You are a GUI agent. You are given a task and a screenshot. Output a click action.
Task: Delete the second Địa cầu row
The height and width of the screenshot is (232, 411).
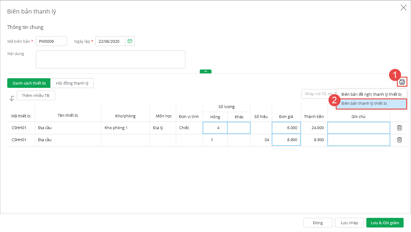[399, 140]
